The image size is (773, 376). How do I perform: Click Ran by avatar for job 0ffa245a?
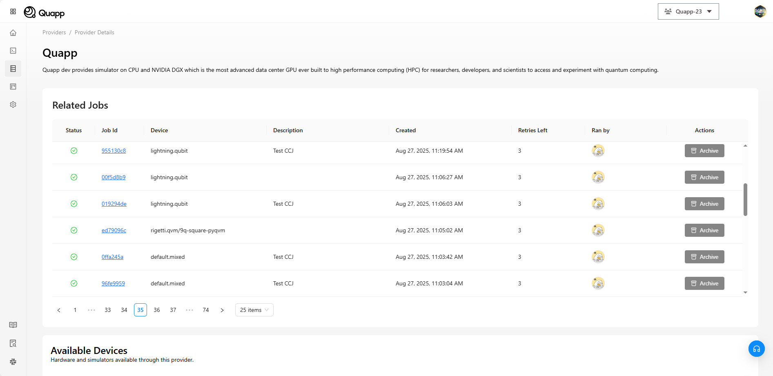pyautogui.click(x=598, y=257)
